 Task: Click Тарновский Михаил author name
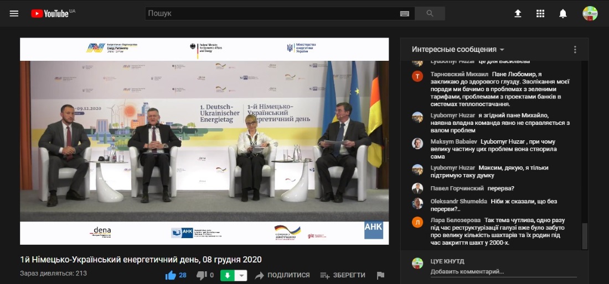click(459, 75)
